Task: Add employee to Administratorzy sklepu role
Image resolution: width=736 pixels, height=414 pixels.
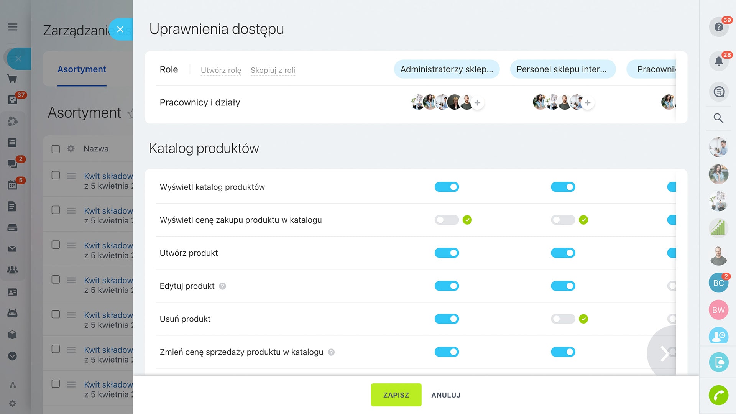Action: coord(477,103)
